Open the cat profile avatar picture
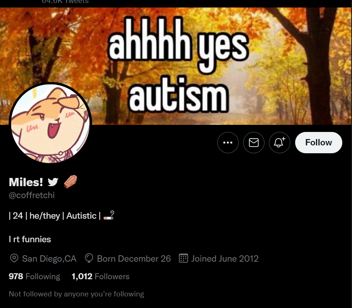Viewport: 352px width, 308px height. 50,123
